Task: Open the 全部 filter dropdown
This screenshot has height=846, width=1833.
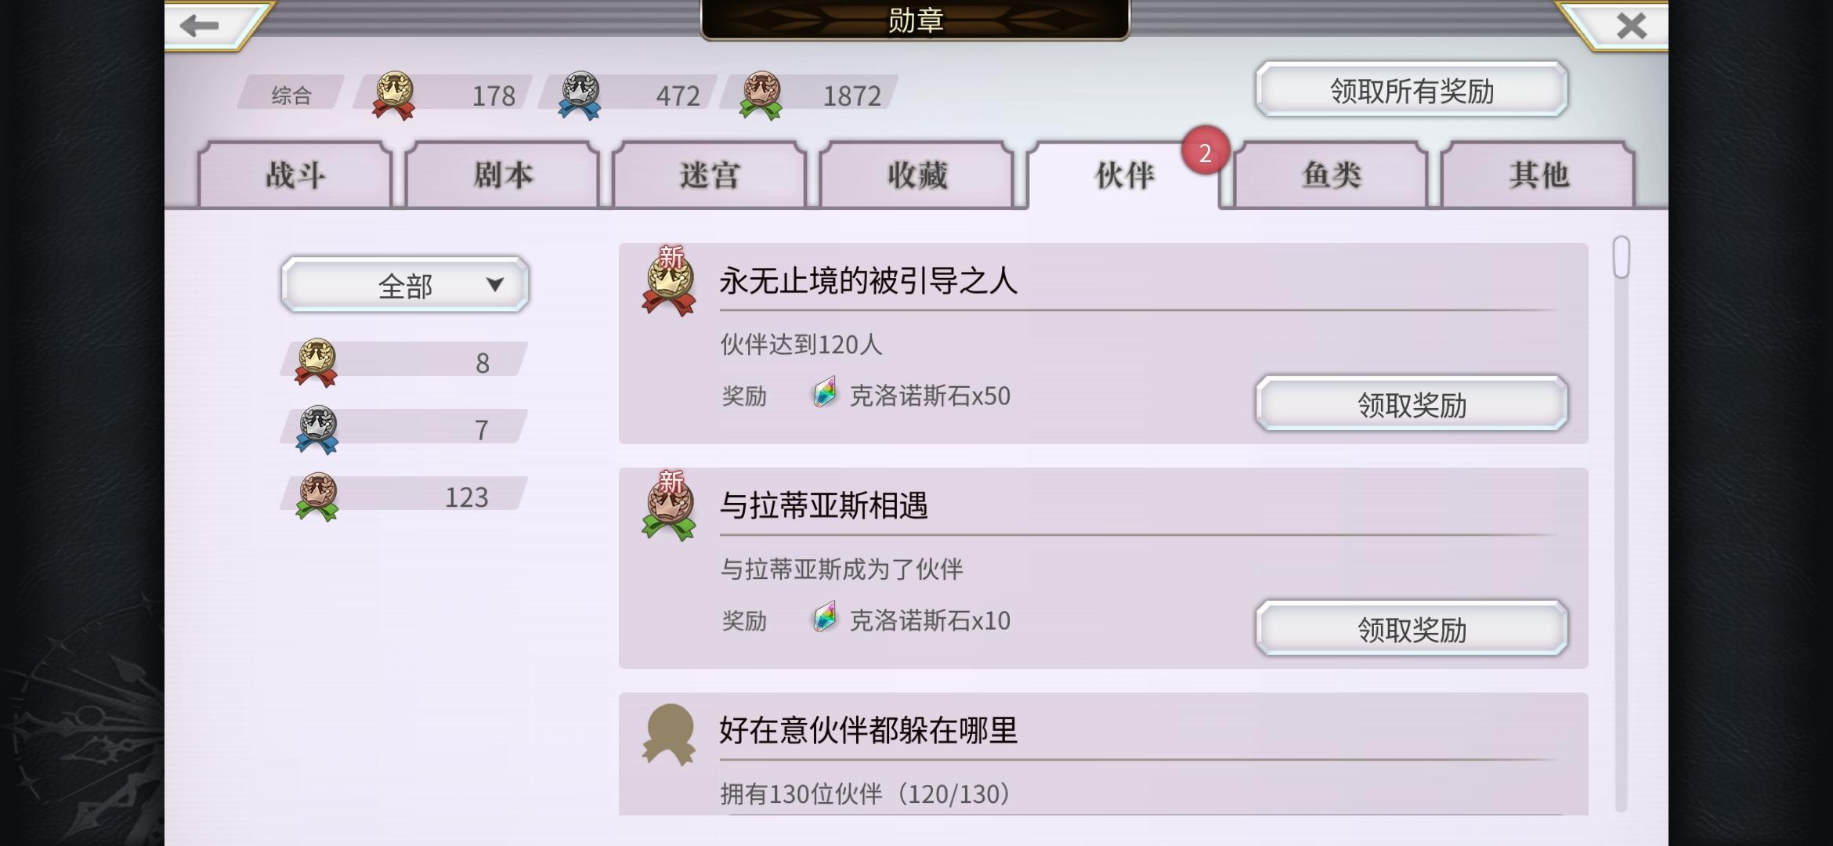Action: pyautogui.click(x=405, y=285)
